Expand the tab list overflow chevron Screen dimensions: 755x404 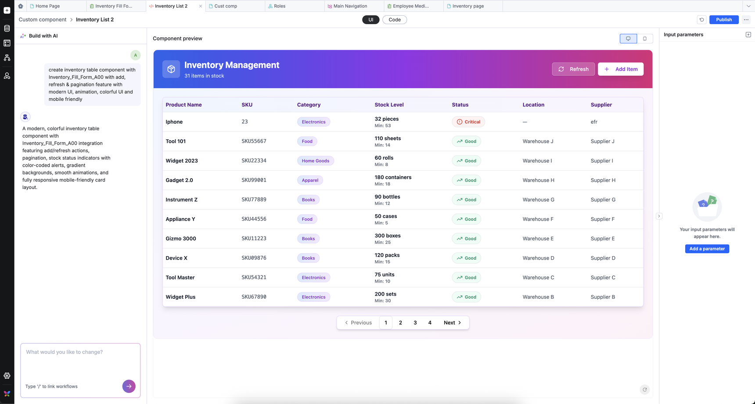coord(748,6)
